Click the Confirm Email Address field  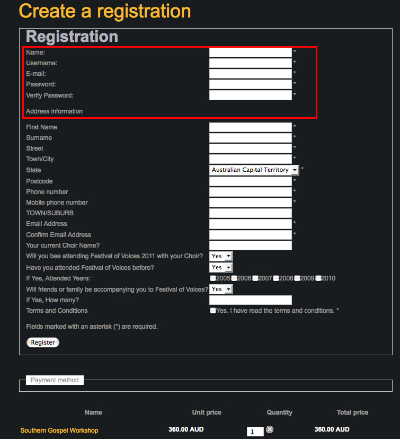tap(250, 235)
